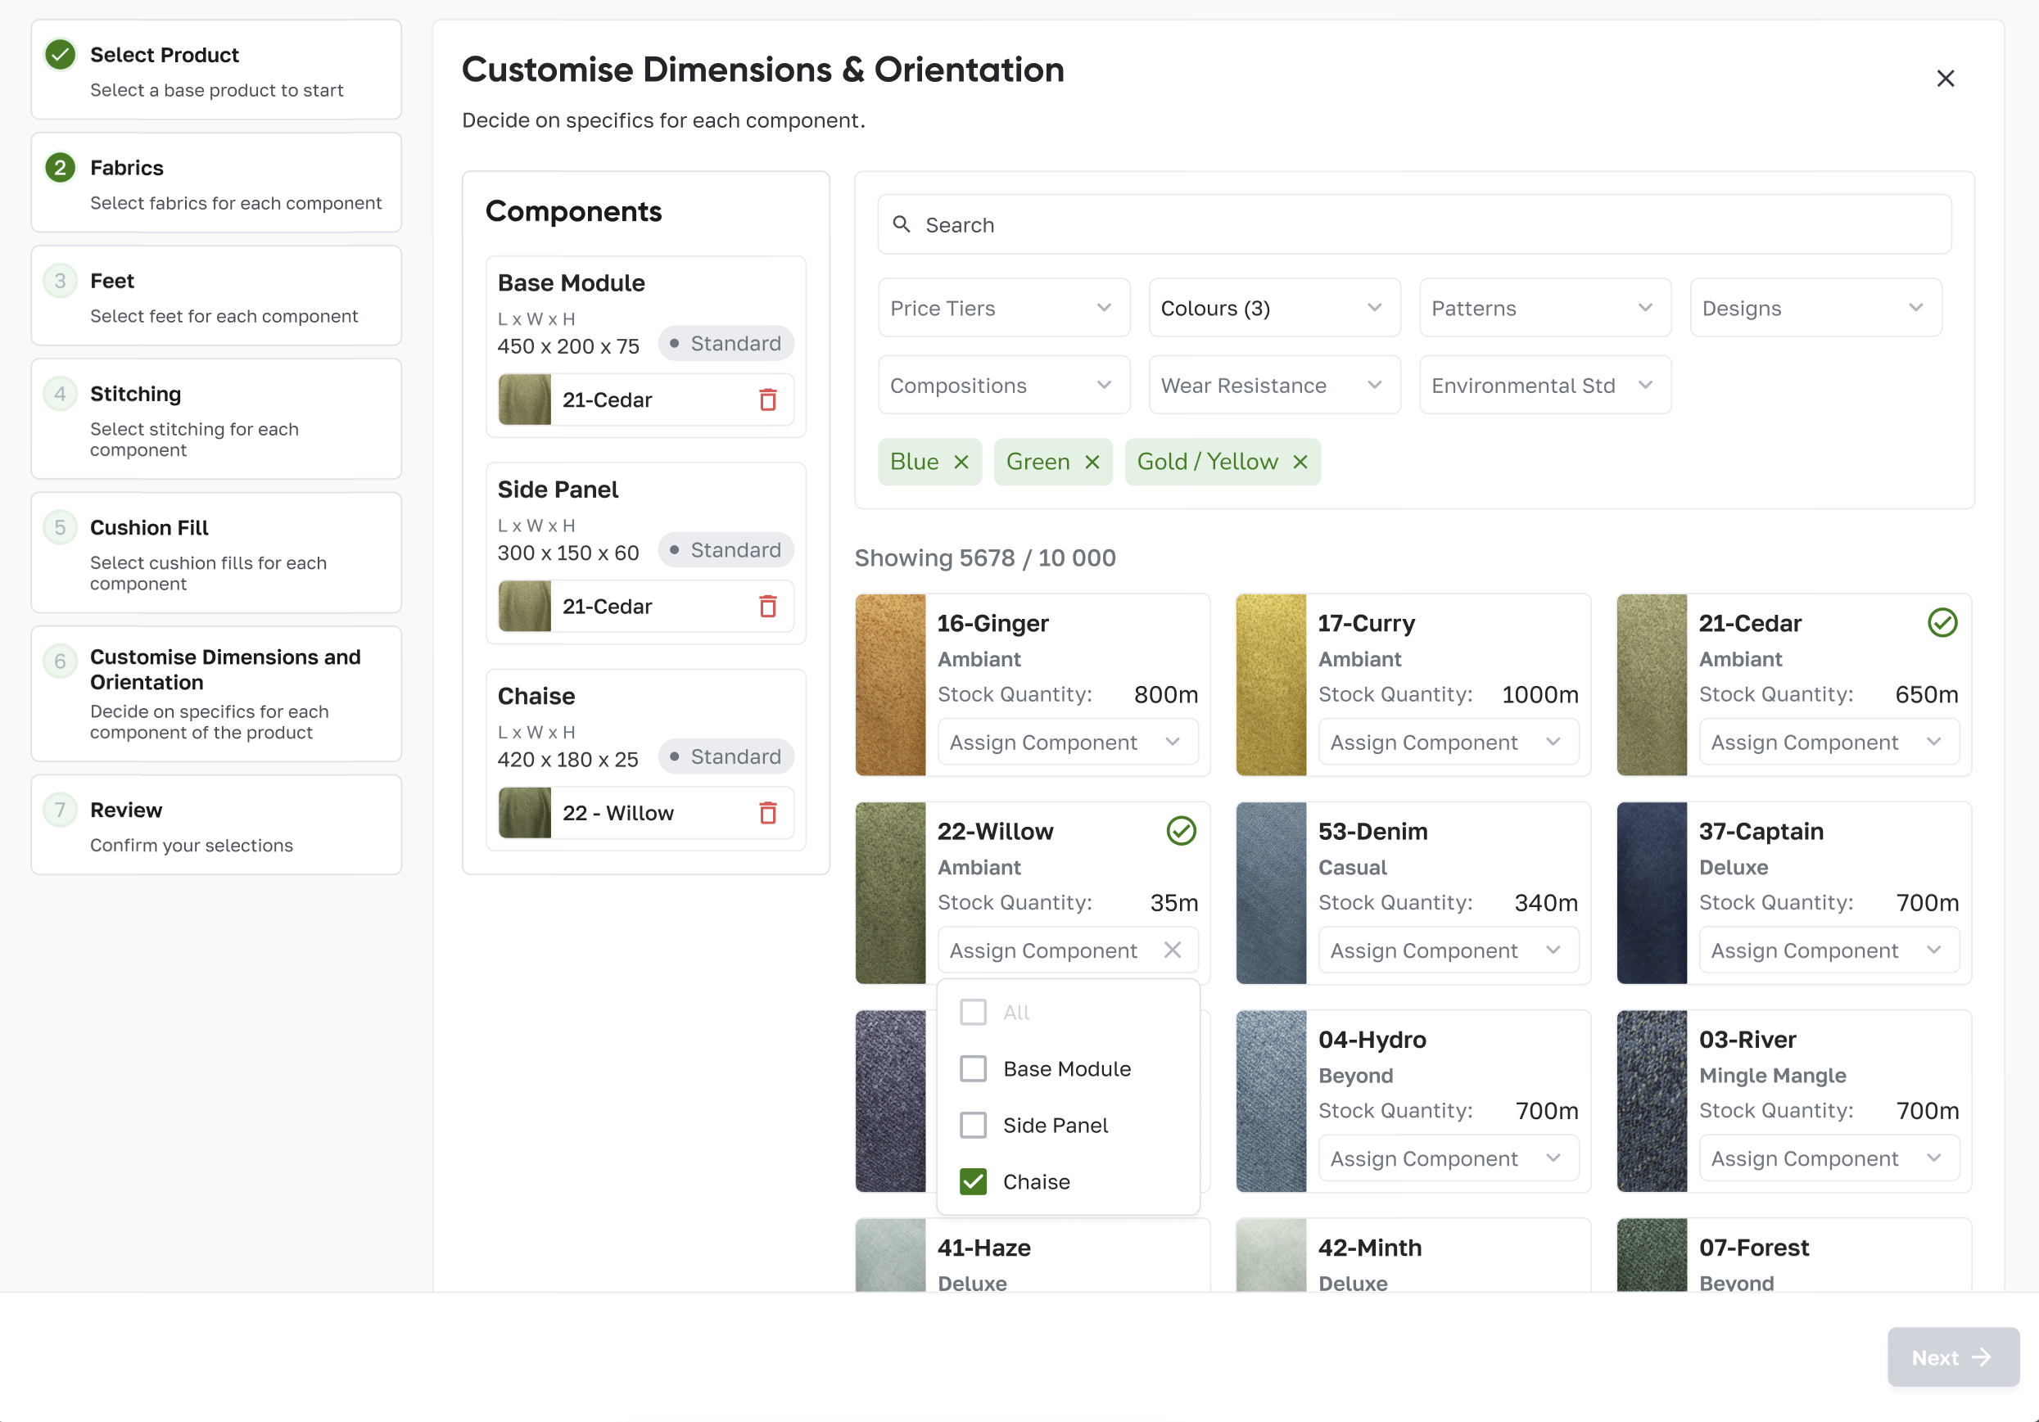Click the 16-Ginger fabric swatch
The height and width of the screenshot is (1422, 2039).
pyautogui.click(x=891, y=684)
